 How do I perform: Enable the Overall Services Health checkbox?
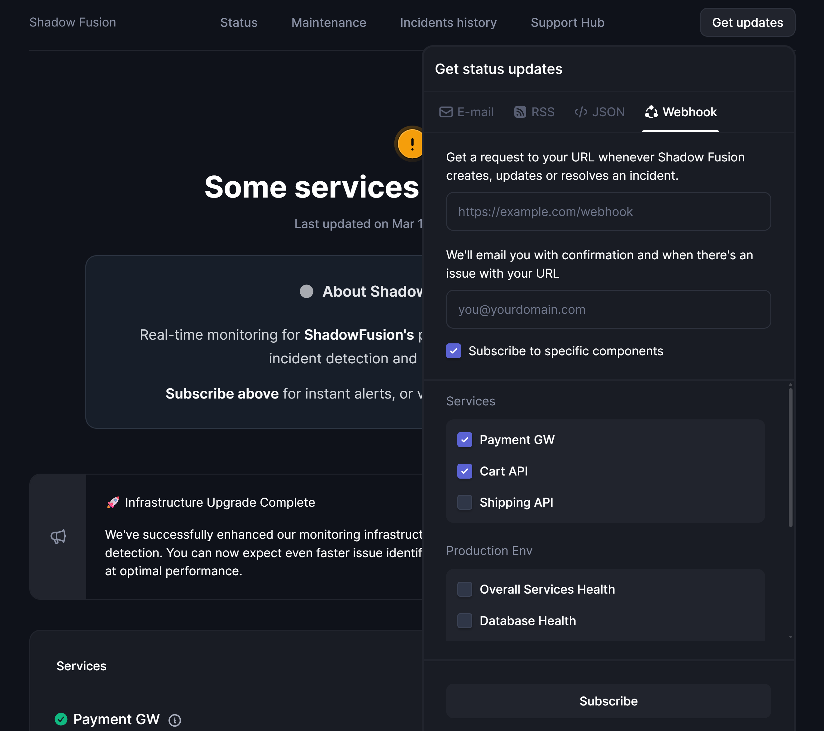(x=464, y=589)
